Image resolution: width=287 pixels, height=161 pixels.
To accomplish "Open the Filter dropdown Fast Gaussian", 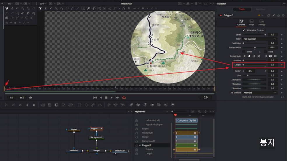I will point(260,39).
